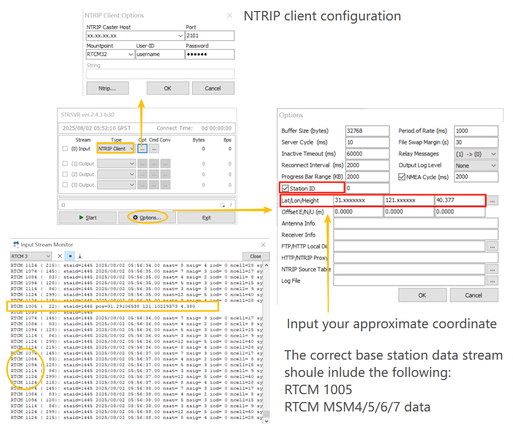Viewport: 513px width, 424px height.
Task: Clear the Input Stream Monitor with X icon
Action: [x=60, y=256]
